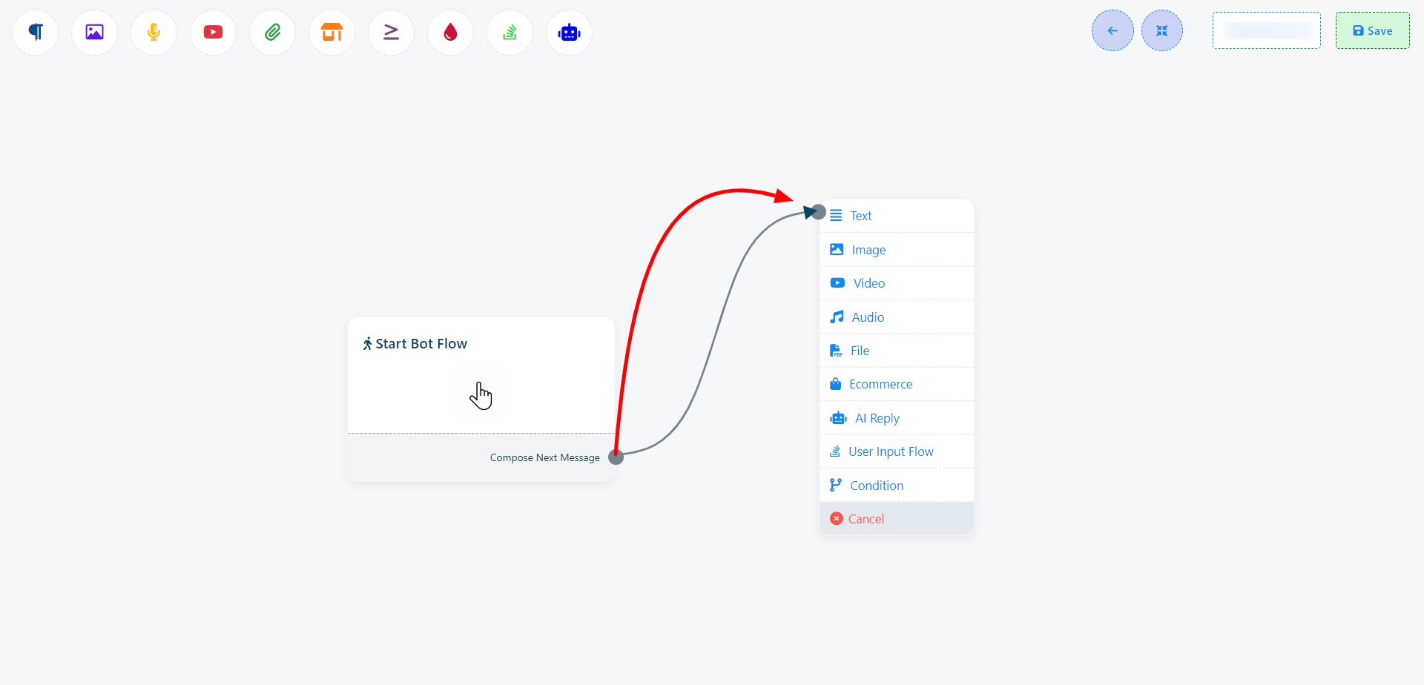
Task: Click the purple greater-than-or-equal condition icon
Action: point(391,32)
